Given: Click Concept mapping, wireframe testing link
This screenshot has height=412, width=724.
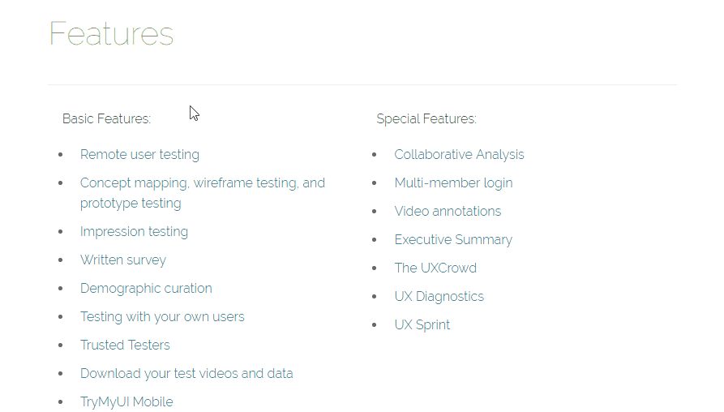Looking at the screenshot, I should tap(202, 193).
